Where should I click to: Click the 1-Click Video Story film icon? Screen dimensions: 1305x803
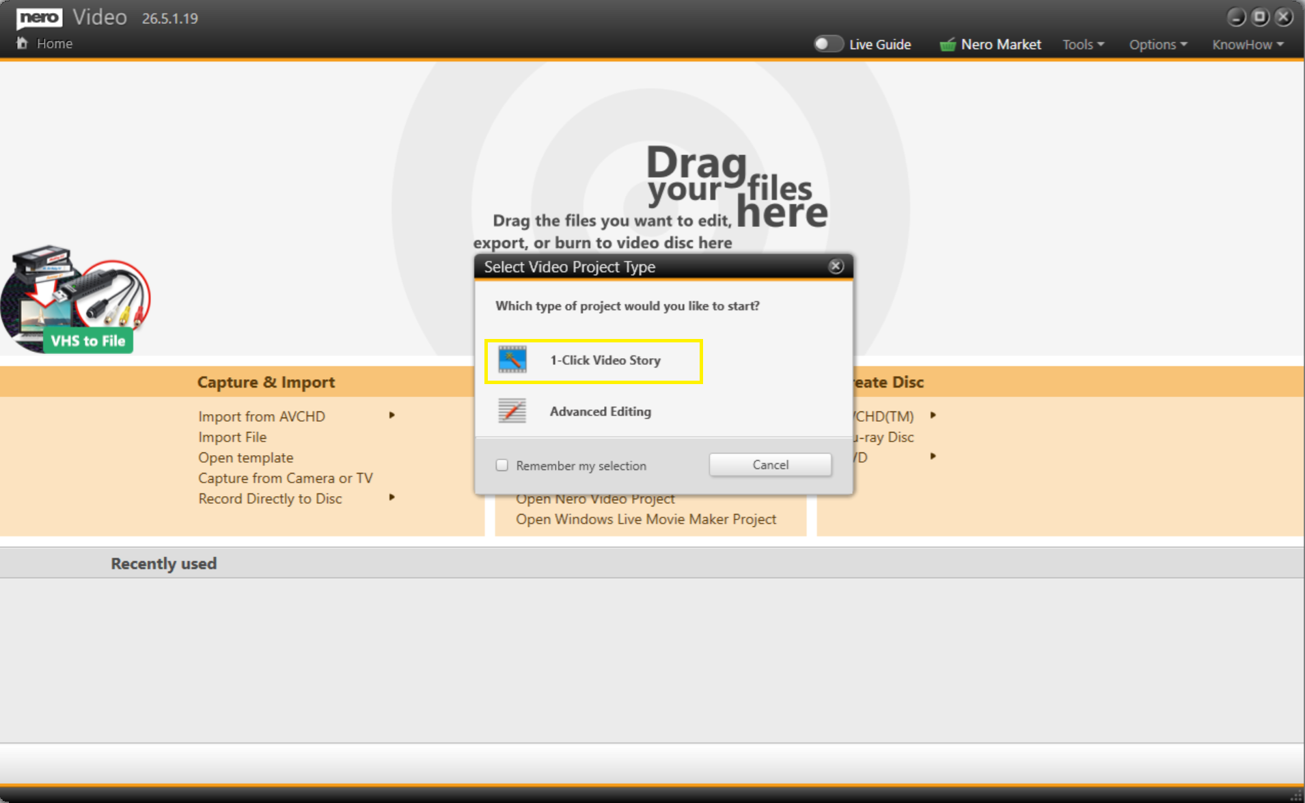point(512,360)
